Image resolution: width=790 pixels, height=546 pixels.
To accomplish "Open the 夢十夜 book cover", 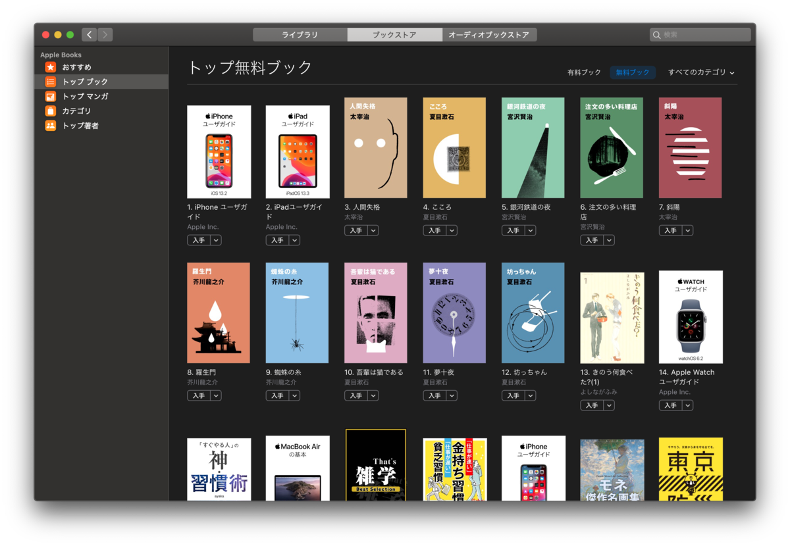I will point(455,313).
